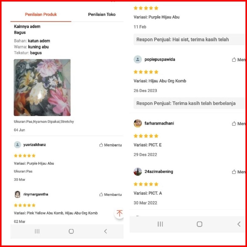Open the floral fabric review photo

[x=42, y=88]
